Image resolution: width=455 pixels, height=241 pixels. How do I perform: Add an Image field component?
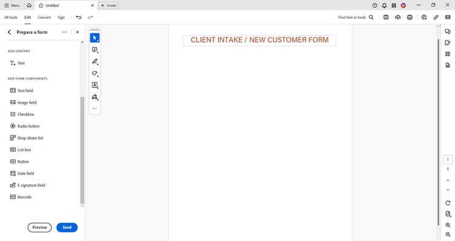click(23, 102)
